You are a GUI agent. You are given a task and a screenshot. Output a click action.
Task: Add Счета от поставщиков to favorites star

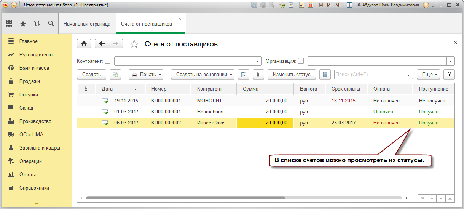click(x=134, y=44)
